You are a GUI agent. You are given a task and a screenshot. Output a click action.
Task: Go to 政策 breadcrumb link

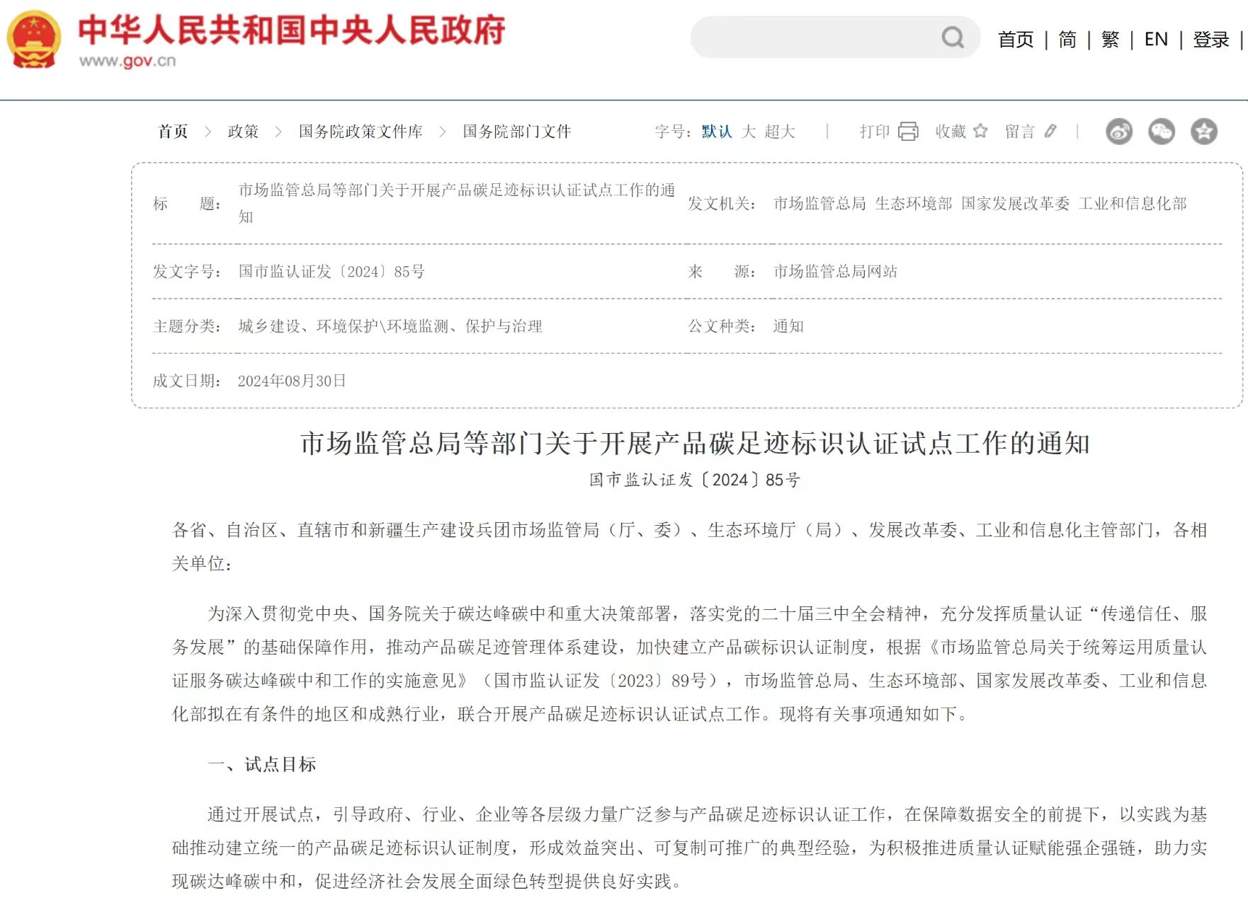point(243,132)
